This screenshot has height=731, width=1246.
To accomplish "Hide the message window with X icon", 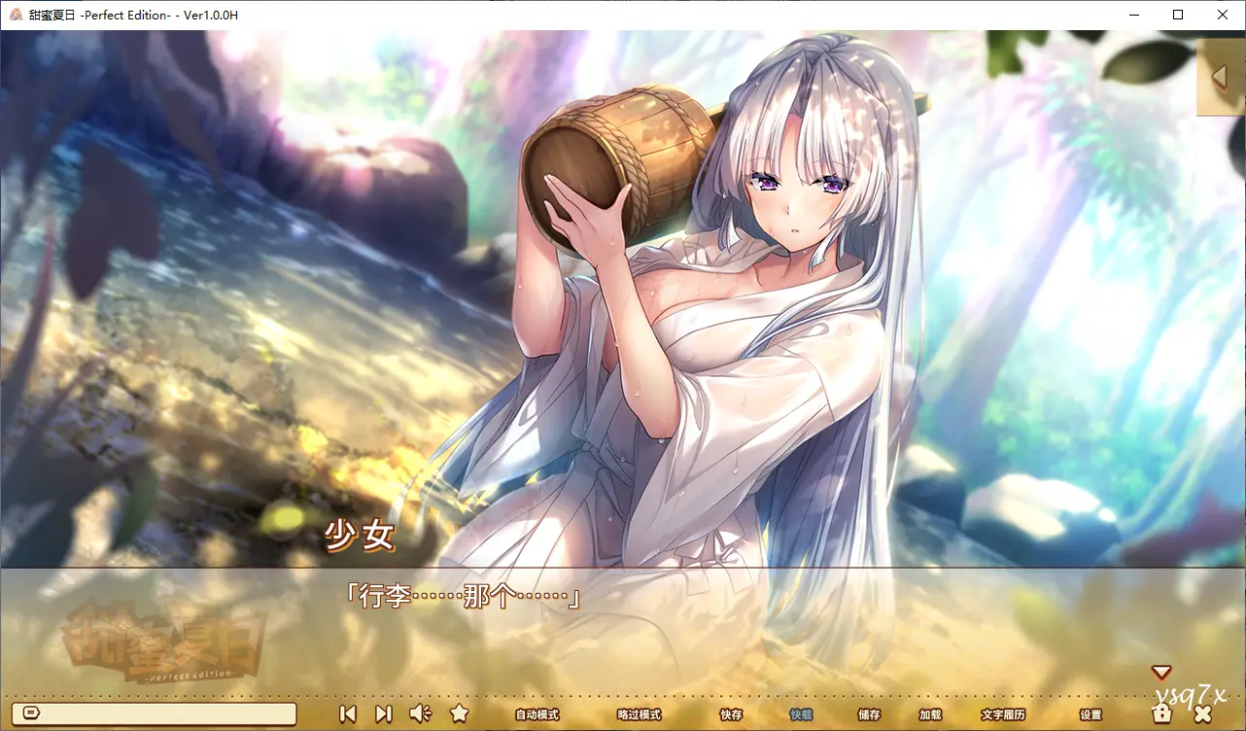I will click(1202, 714).
